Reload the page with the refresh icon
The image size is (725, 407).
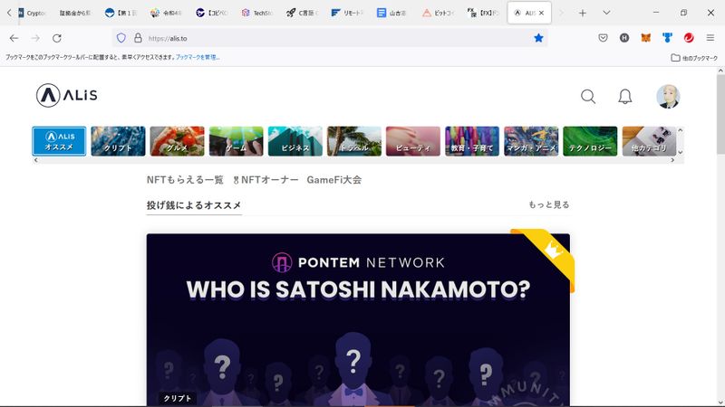(x=57, y=38)
